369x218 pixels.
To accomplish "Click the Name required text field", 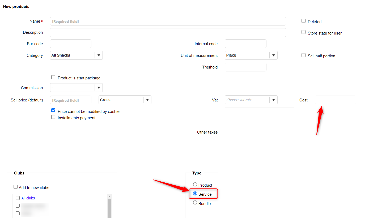I will 168,21.
